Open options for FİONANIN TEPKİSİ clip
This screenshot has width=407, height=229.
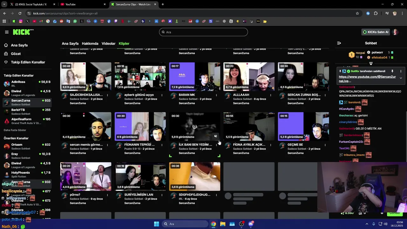pyautogui.click(x=162, y=145)
